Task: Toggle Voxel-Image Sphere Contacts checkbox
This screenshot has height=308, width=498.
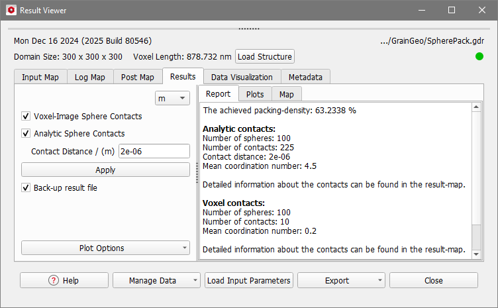Action: (26, 116)
